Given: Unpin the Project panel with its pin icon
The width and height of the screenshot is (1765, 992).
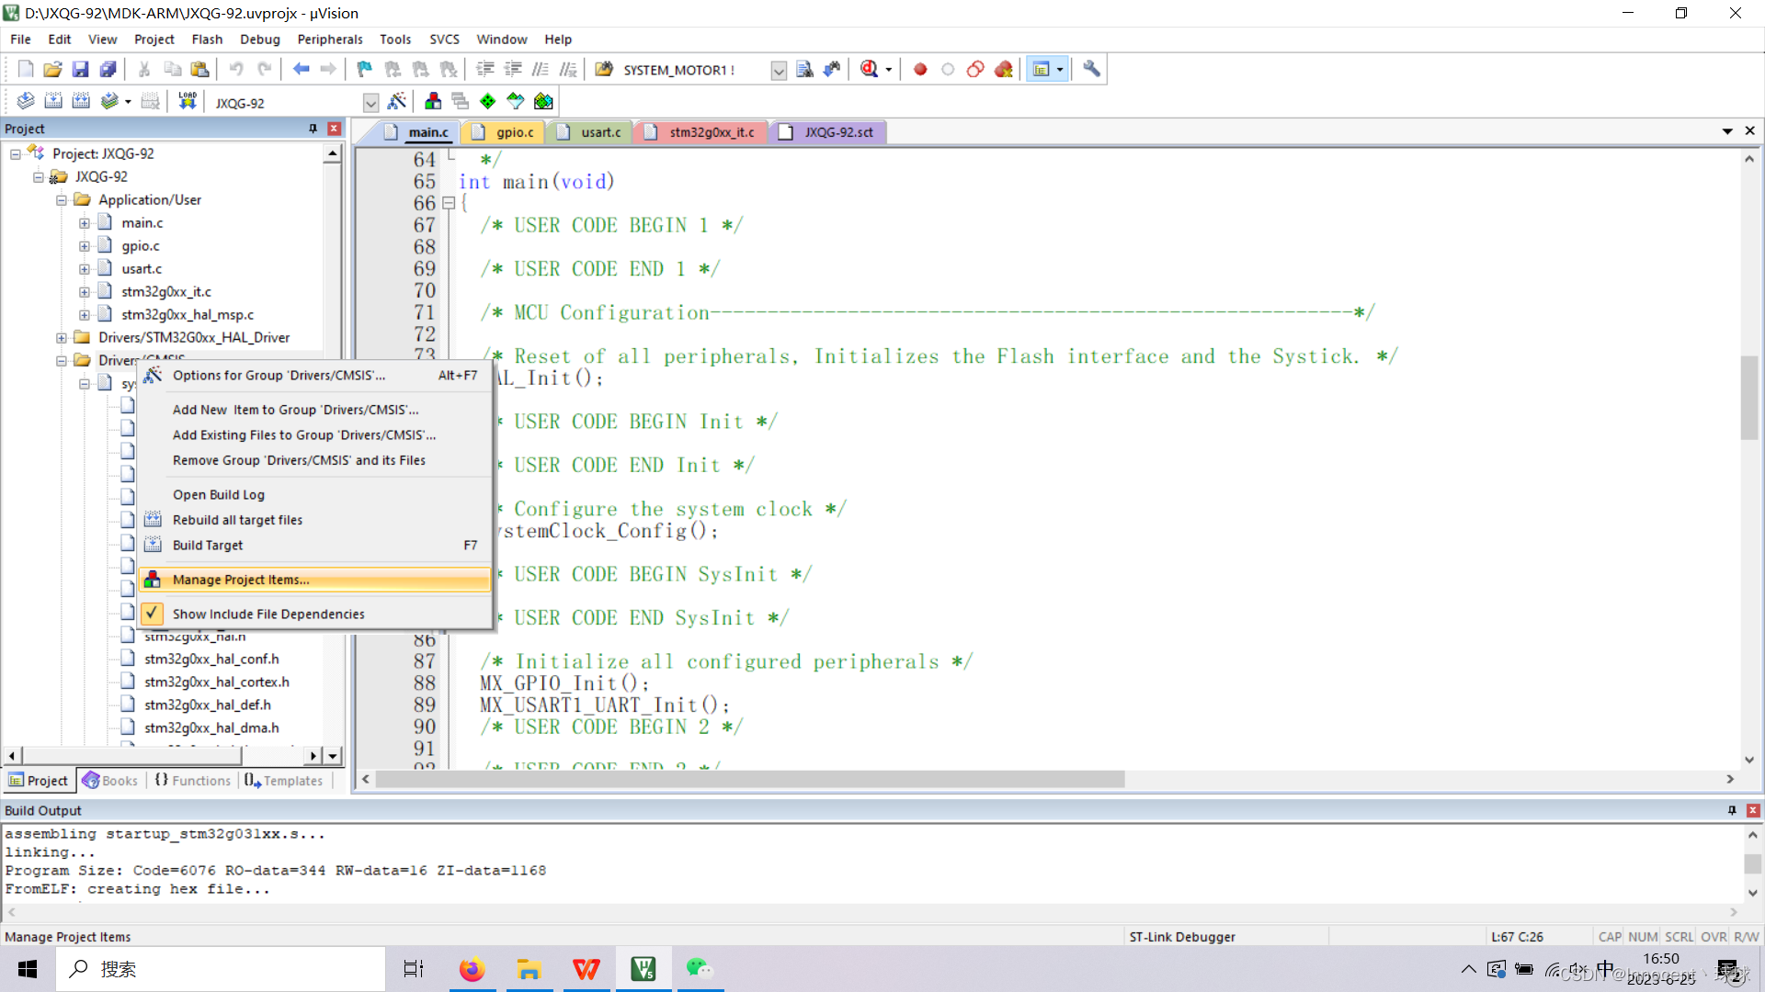Looking at the screenshot, I should (313, 129).
